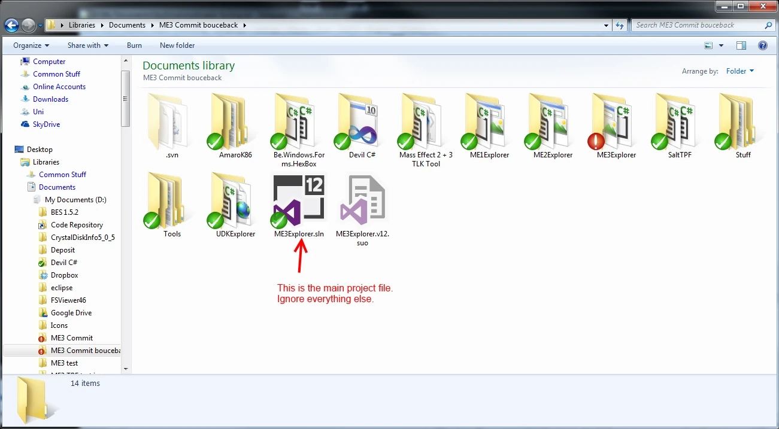Open the Organize dropdown menu
The height and width of the screenshot is (429, 779).
31,45
